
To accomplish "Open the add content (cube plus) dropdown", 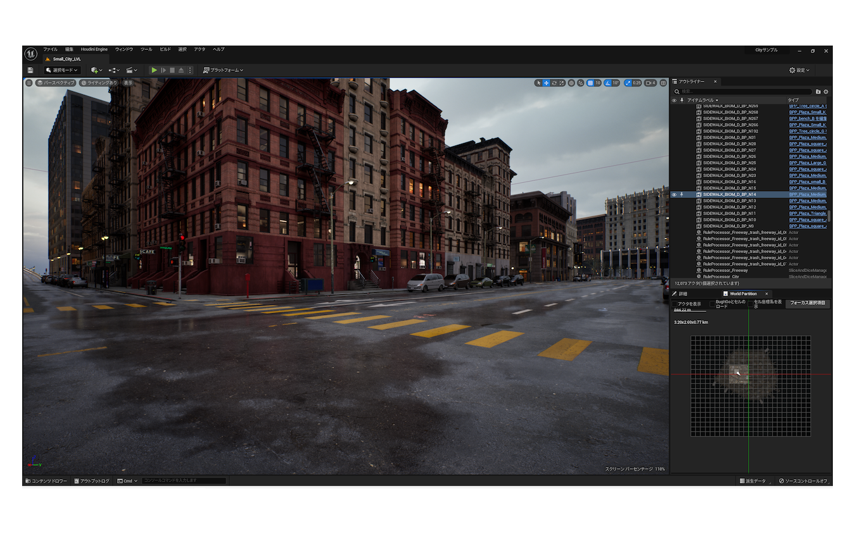I will click(96, 70).
